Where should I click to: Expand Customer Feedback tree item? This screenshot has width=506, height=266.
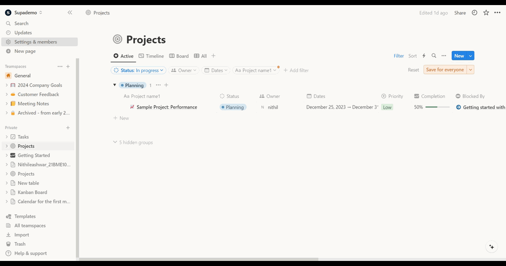pyautogui.click(x=7, y=95)
